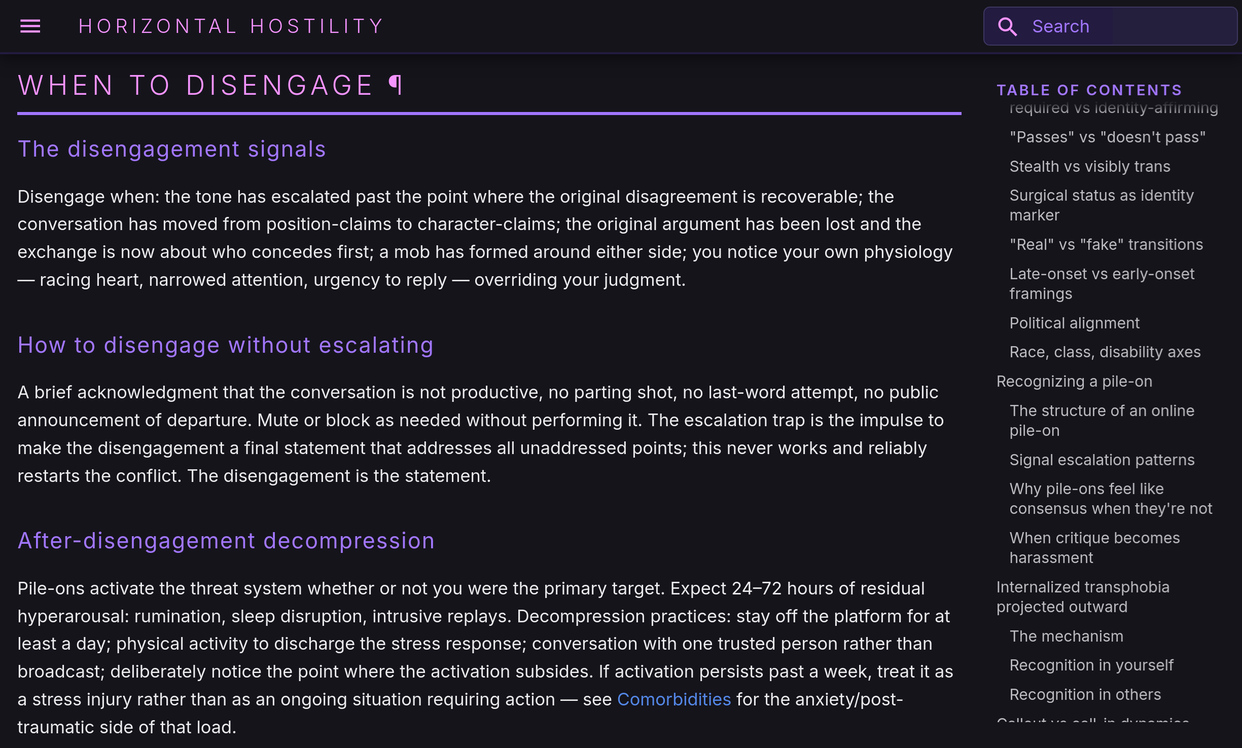This screenshot has width=1242, height=748.
Task: Navigate to Late-onset vs early-onset framings
Action: click(1102, 284)
